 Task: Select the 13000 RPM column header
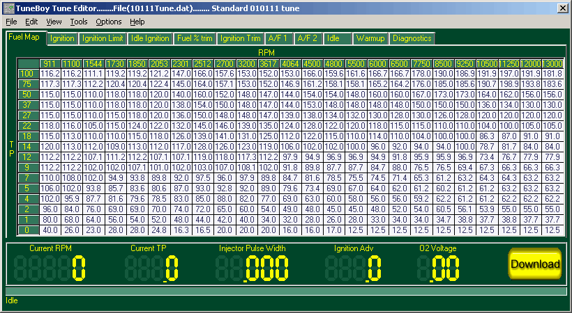(x=552, y=64)
